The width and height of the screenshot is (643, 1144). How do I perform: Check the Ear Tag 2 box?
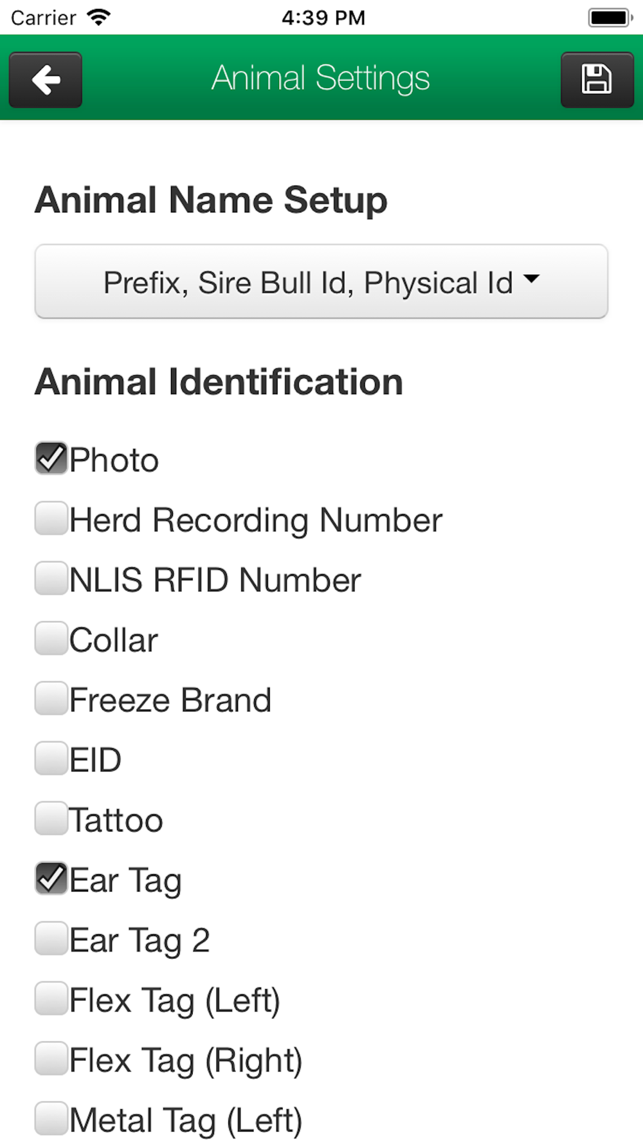(51, 939)
